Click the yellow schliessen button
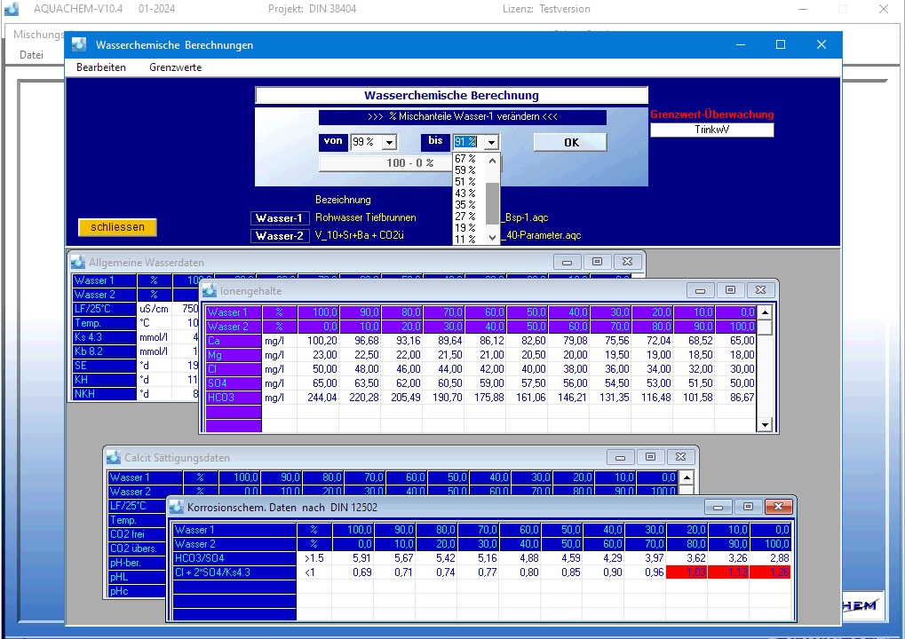905x639 pixels. [x=117, y=227]
